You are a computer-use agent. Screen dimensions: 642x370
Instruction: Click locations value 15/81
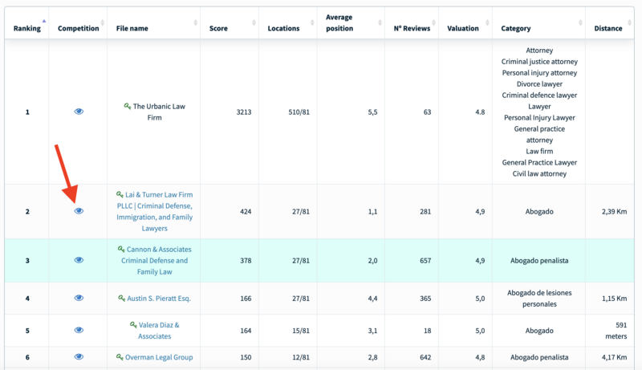tap(300, 331)
